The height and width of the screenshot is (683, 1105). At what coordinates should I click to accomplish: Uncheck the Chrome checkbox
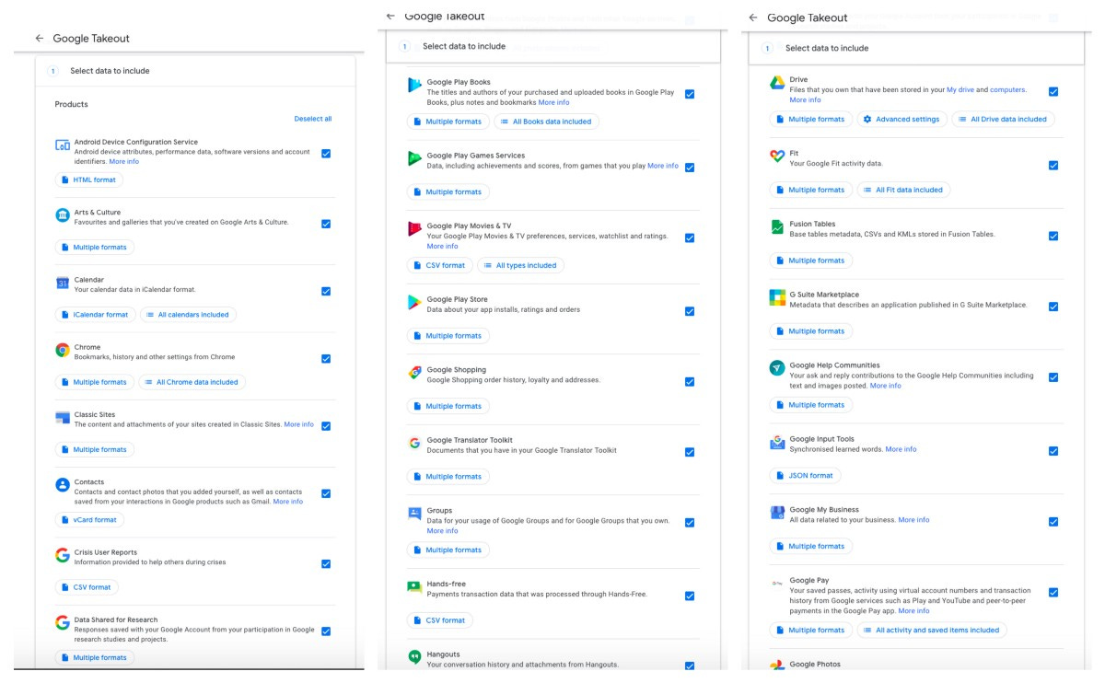(x=326, y=359)
